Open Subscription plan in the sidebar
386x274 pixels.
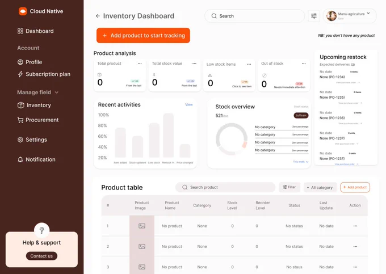pyautogui.click(x=44, y=74)
